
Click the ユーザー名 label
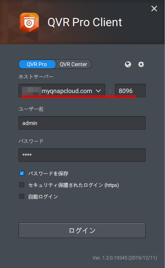pyautogui.click(x=31, y=109)
